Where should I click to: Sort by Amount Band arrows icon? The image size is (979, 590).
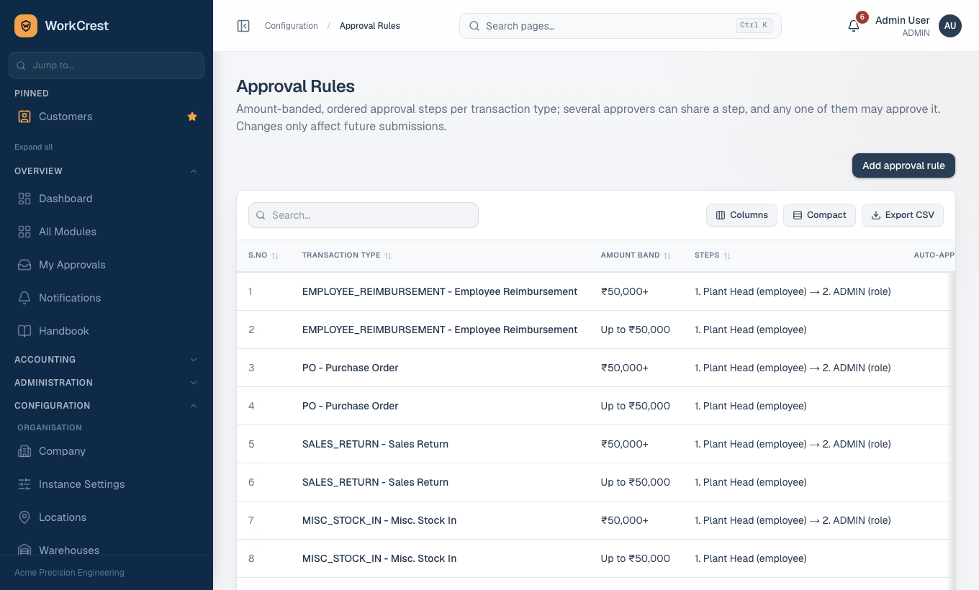pos(667,255)
